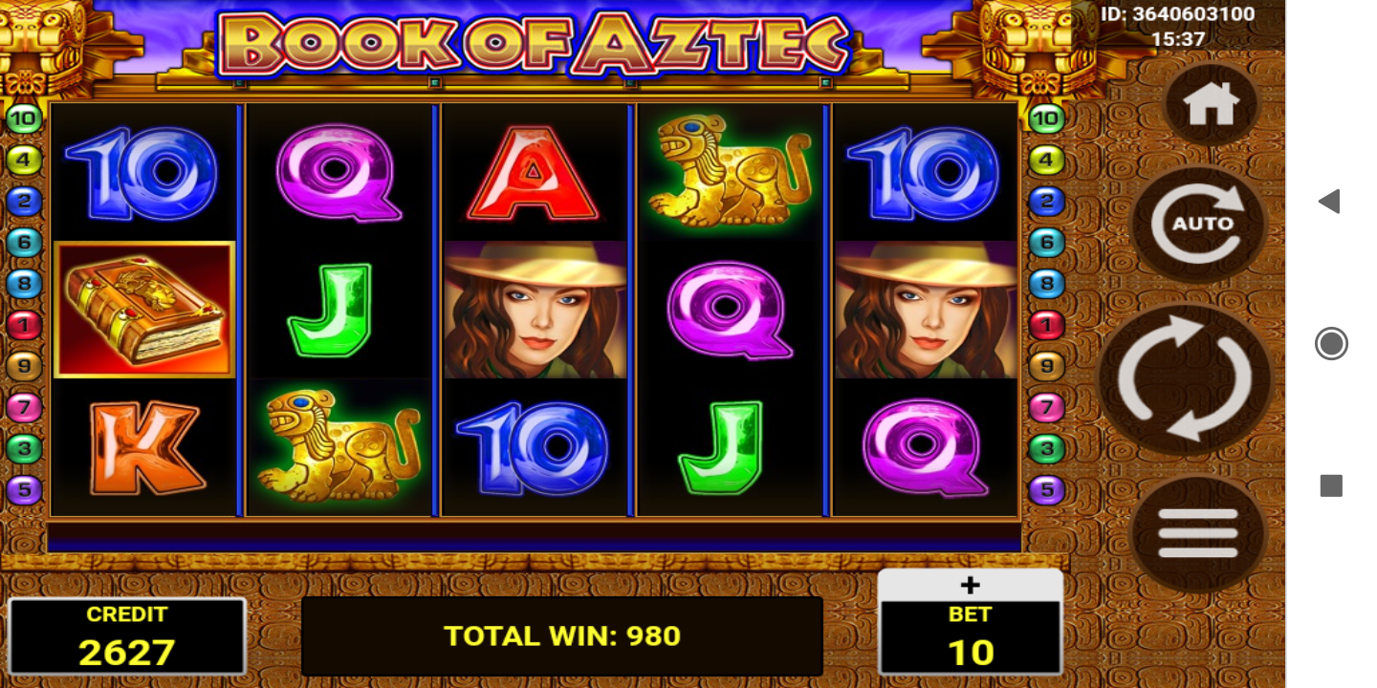Image resolution: width=1377 pixels, height=688 pixels.
Task: Increase the bet with plus button
Action: (970, 585)
